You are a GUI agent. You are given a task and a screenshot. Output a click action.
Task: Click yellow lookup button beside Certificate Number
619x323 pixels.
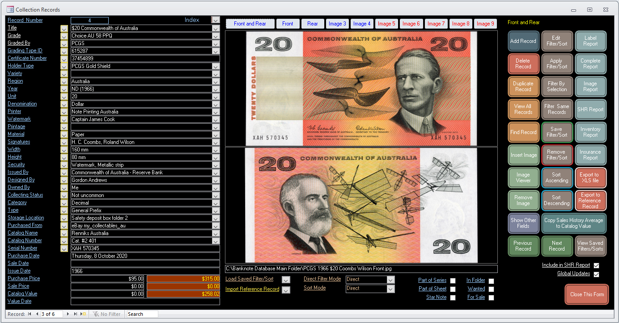64,59
